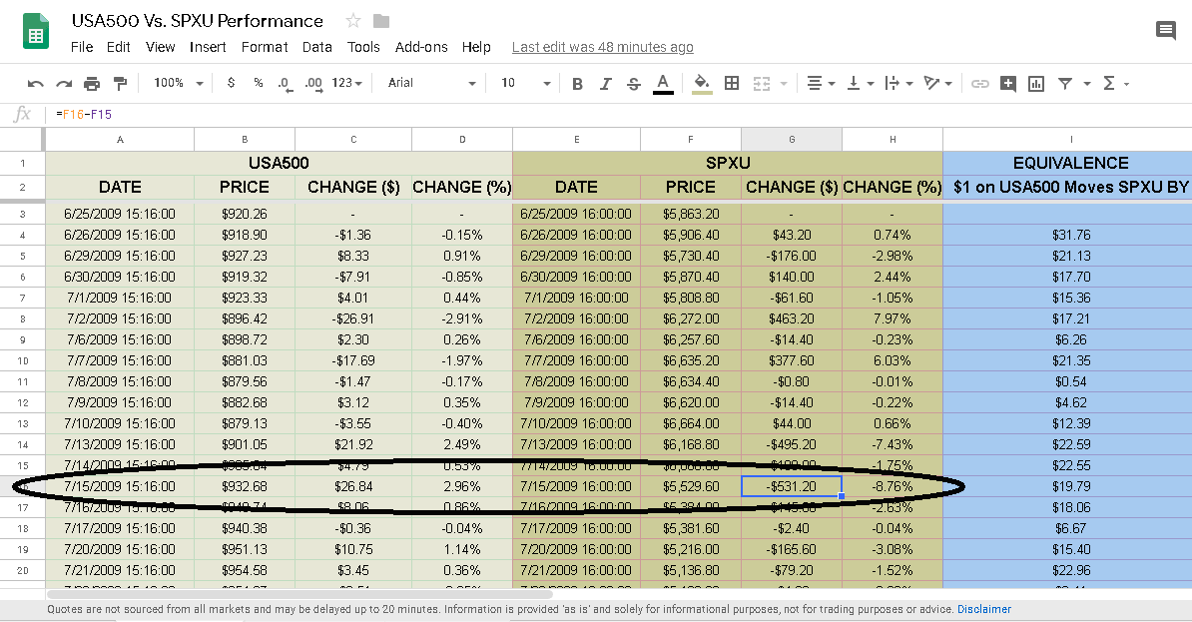Click the Redo arrow
The height and width of the screenshot is (622, 1192).
(64, 84)
